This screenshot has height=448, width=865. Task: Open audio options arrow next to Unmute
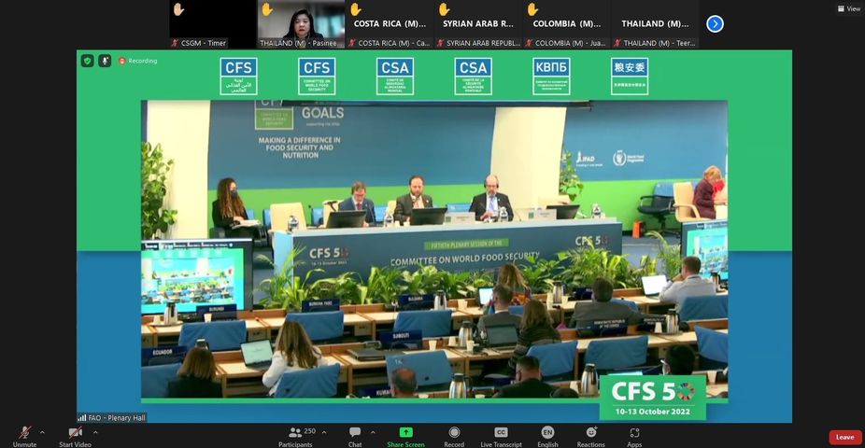[x=42, y=432]
